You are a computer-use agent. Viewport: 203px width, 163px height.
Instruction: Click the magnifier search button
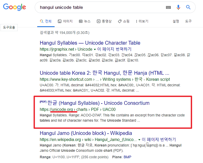pos(188,7)
